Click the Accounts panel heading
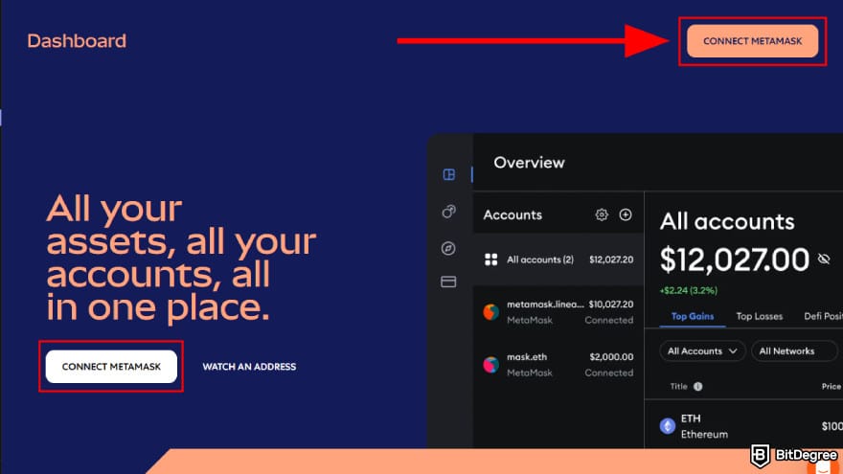This screenshot has width=843, height=474. [x=513, y=214]
